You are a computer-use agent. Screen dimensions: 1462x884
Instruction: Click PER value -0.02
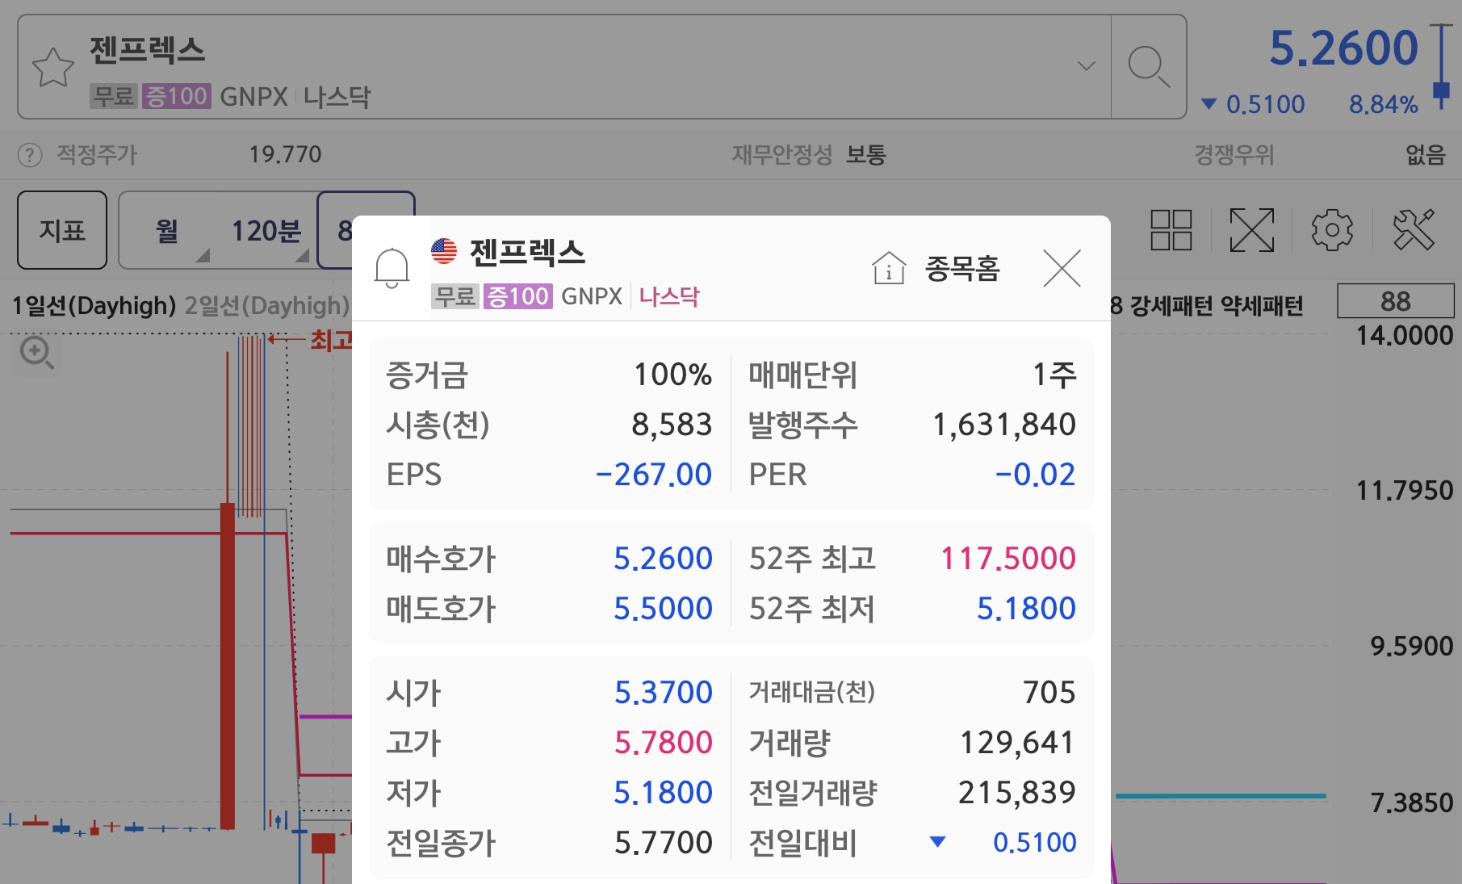click(1035, 475)
